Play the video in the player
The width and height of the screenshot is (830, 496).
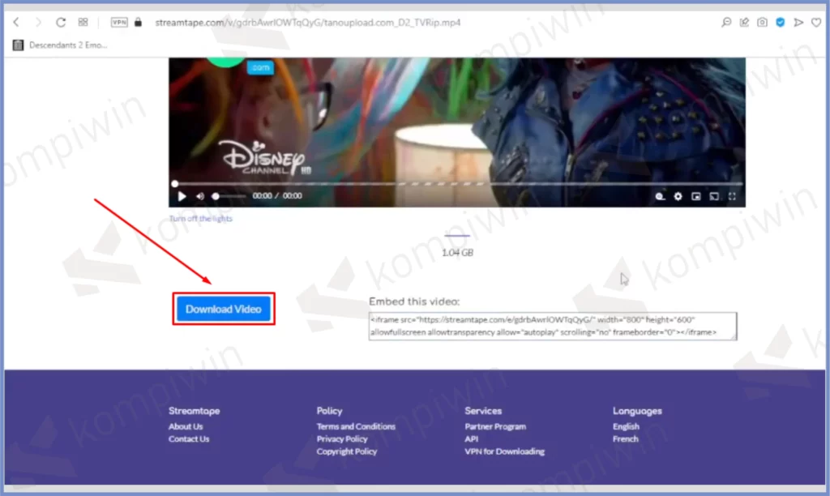(x=182, y=196)
